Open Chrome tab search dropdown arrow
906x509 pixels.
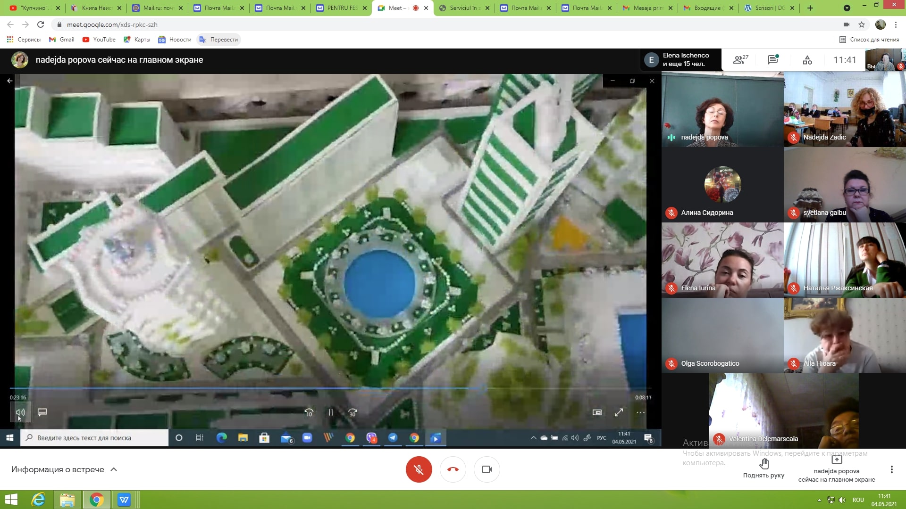[x=847, y=8]
